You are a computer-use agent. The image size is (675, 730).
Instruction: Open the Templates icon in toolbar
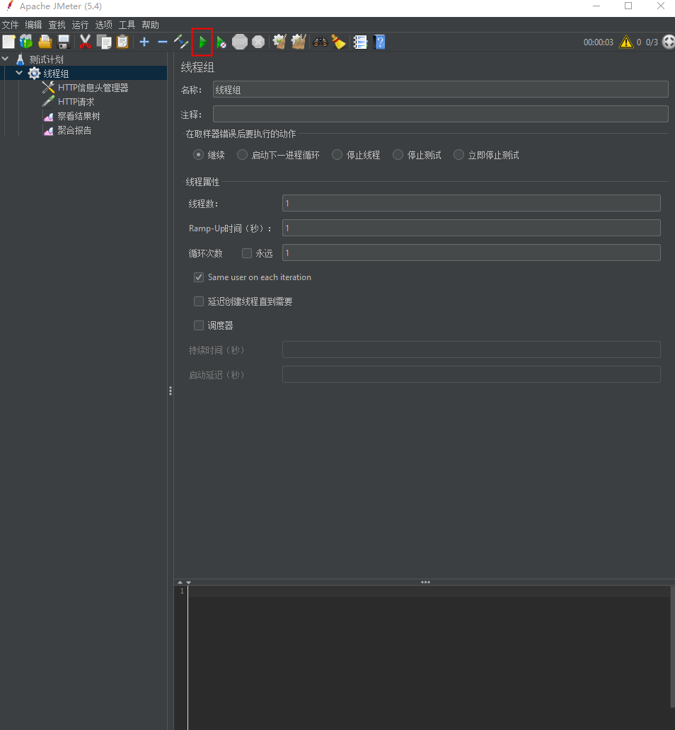[x=26, y=42]
